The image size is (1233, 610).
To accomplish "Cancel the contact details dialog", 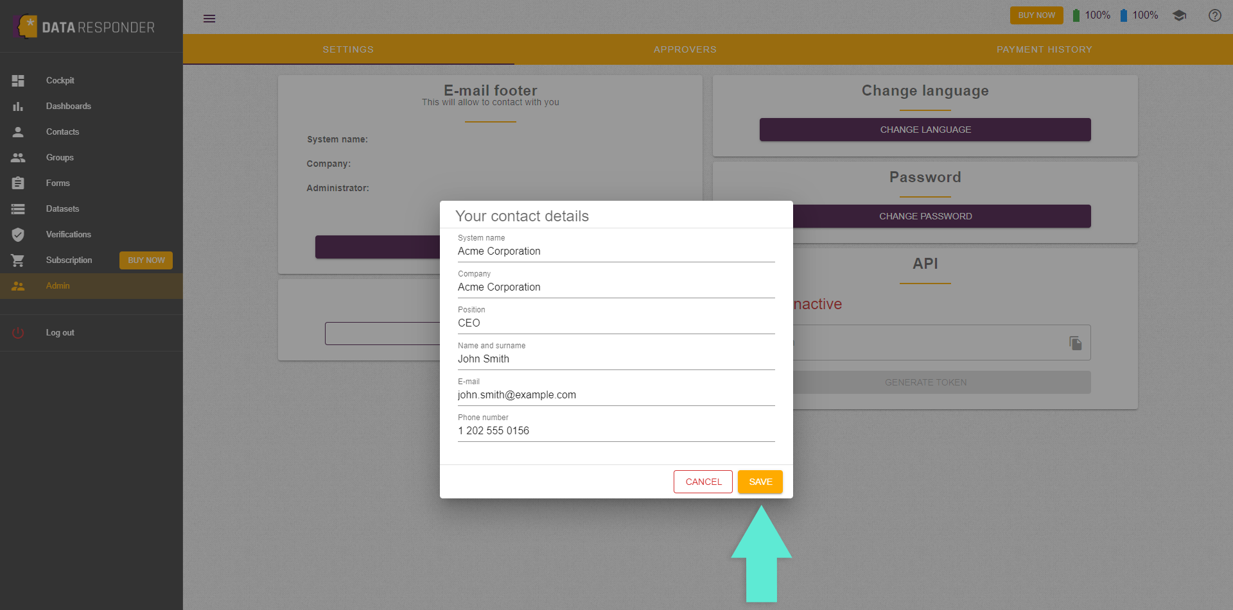I will [703, 482].
